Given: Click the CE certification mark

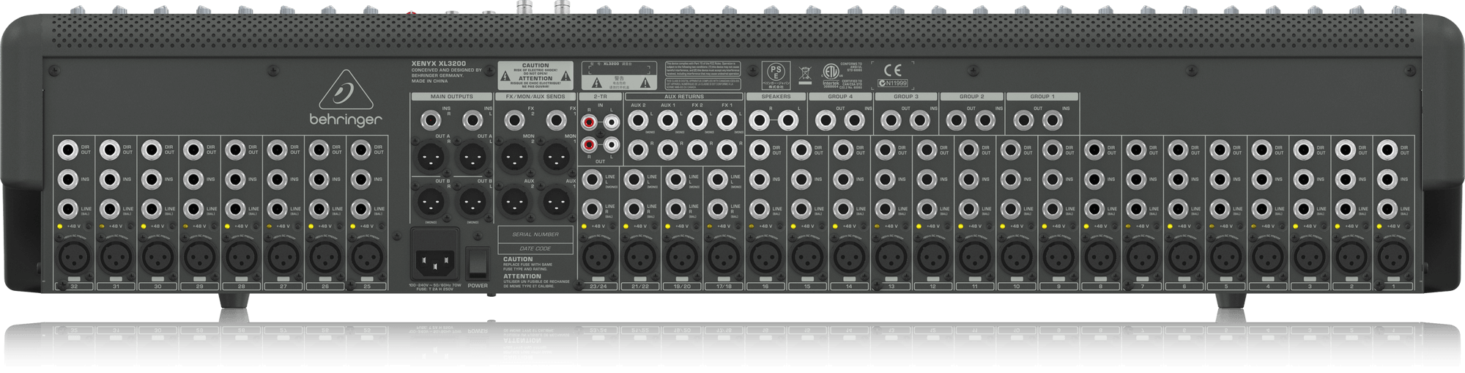Looking at the screenshot, I should pos(892,70).
